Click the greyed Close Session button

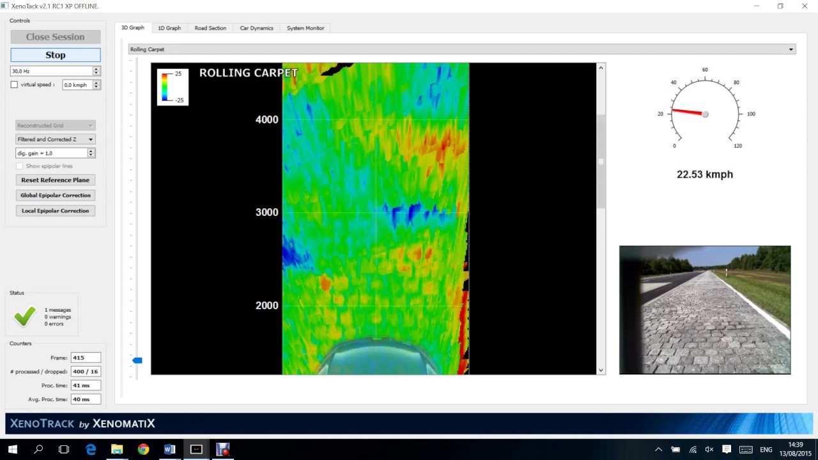click(x=56, y=37)
